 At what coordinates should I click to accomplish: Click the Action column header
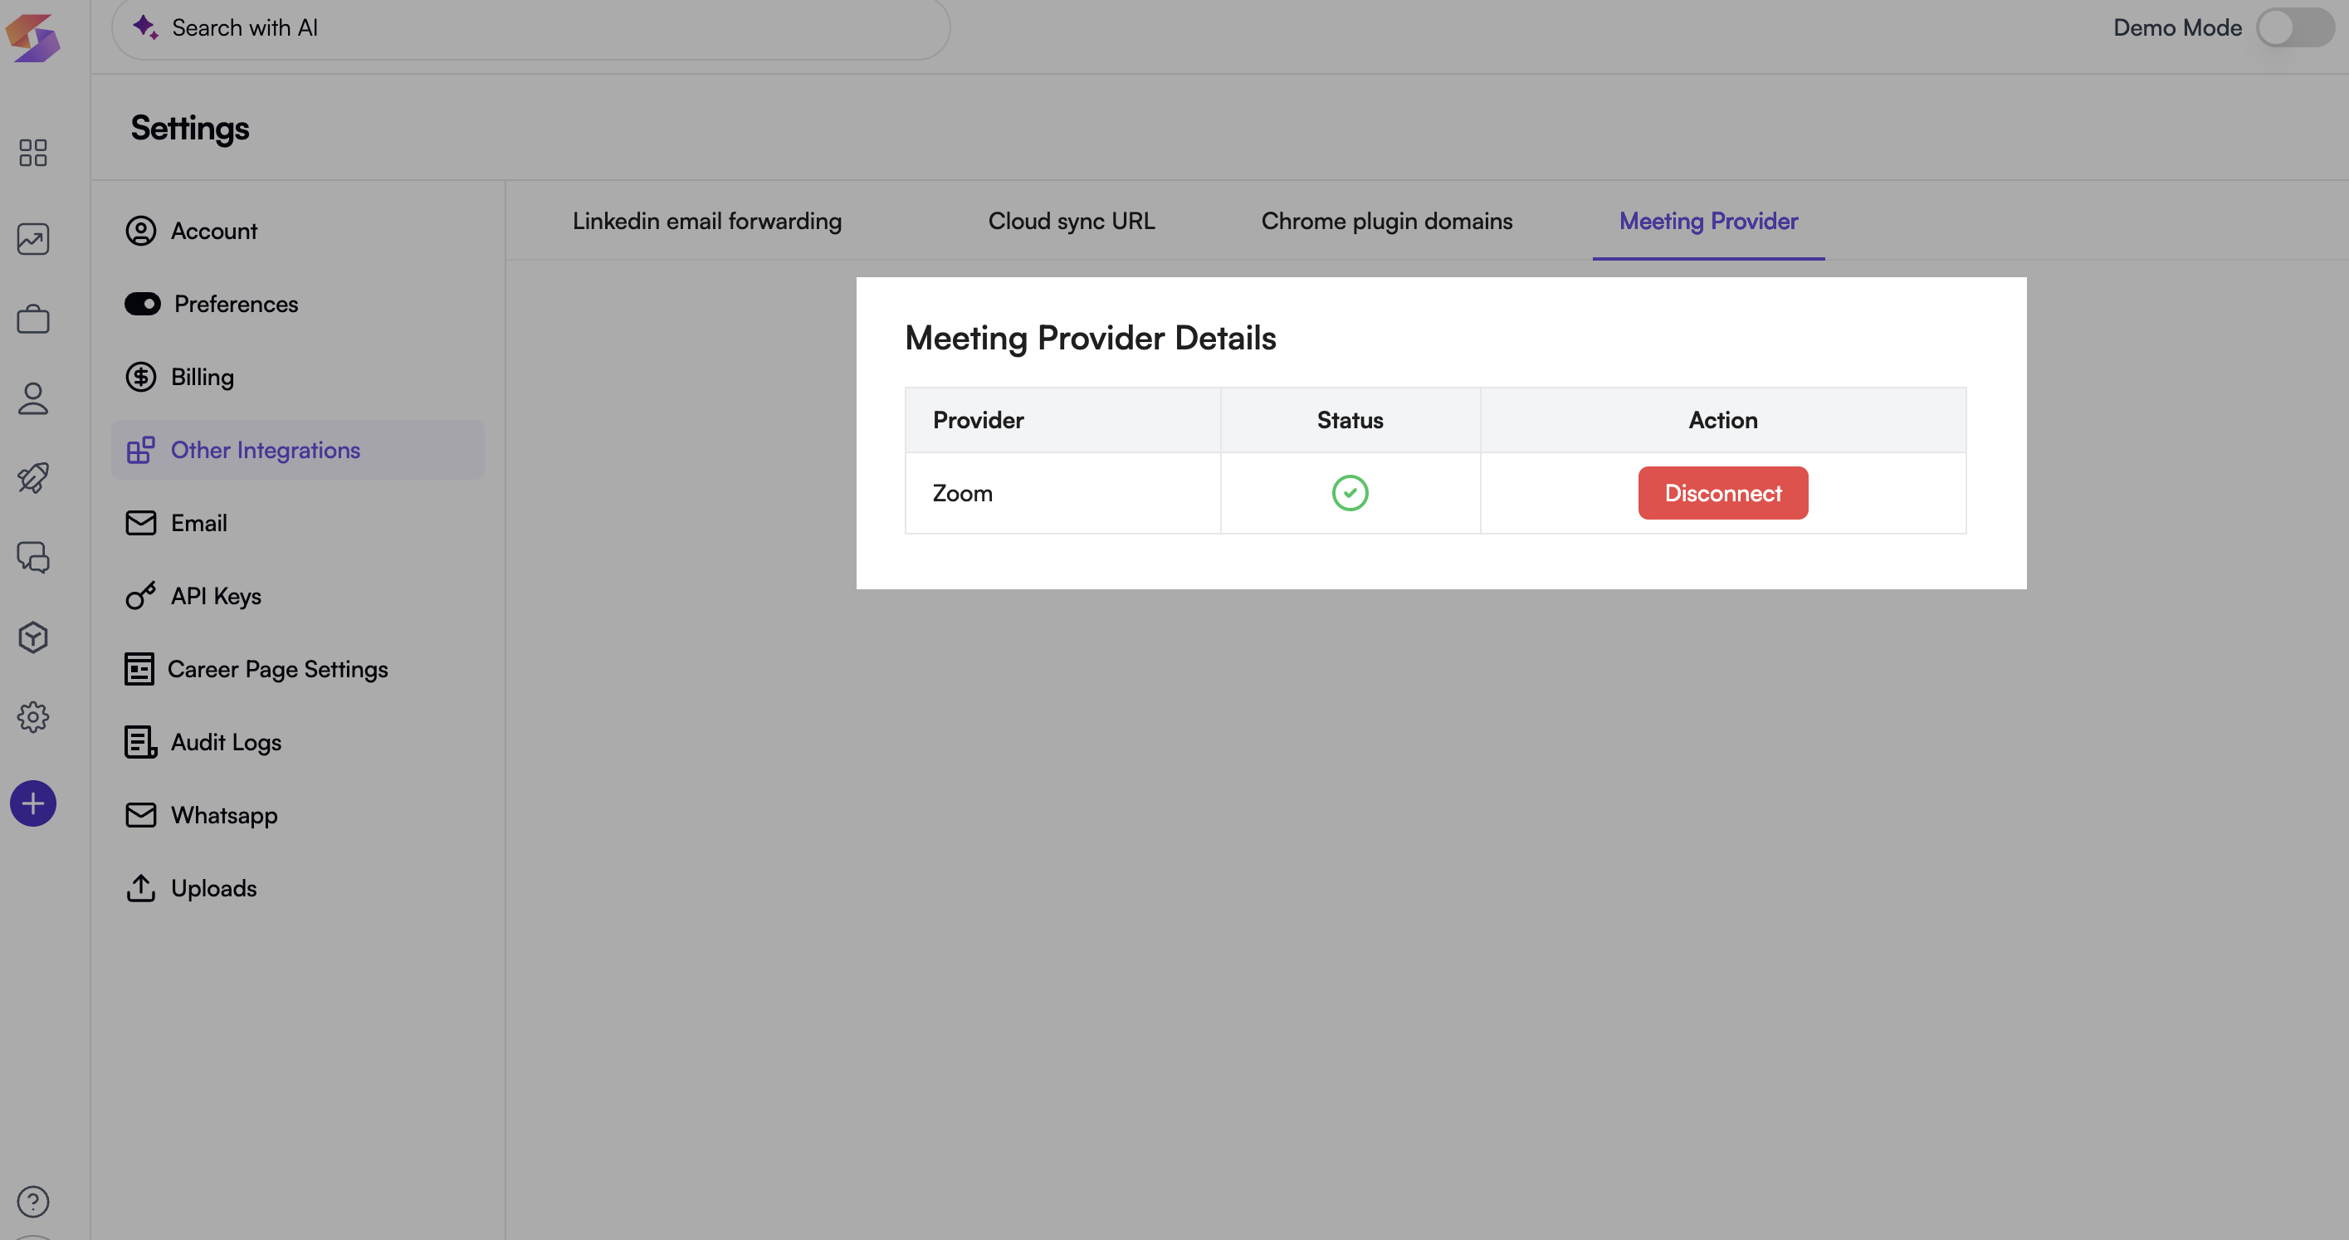click(x=1722, y=420)
